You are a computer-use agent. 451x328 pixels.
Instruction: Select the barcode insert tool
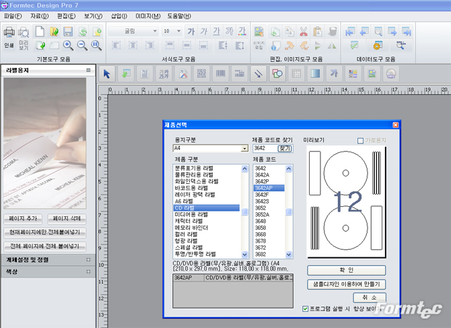pyautogui.click(x=221, y=74)
